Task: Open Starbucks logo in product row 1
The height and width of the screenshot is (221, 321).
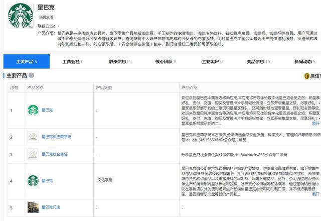Action: click(x=33, y=110)
